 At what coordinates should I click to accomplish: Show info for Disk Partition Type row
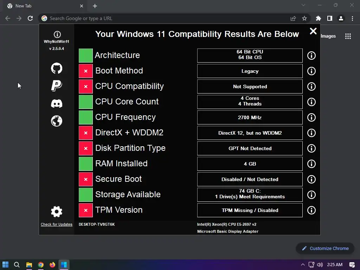311,148
